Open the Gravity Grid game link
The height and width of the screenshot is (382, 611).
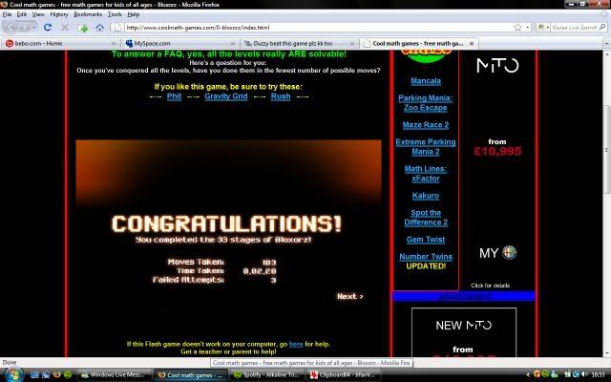click(226, 96)
